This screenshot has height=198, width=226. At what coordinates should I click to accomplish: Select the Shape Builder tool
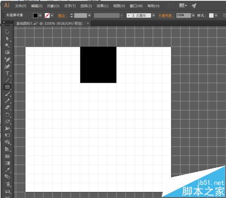pos(7,142)
